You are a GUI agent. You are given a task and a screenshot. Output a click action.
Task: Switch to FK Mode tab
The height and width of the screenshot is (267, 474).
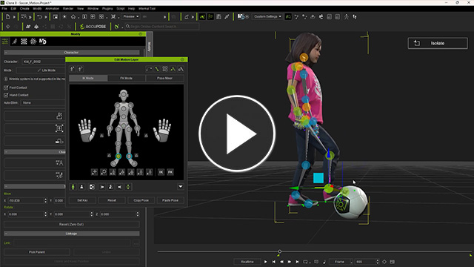127,78
